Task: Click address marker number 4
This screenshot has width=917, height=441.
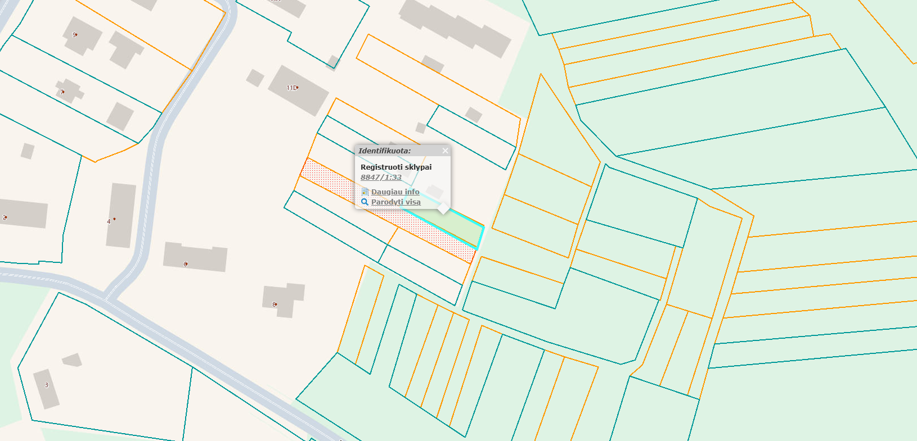Action: click(111, 221)
